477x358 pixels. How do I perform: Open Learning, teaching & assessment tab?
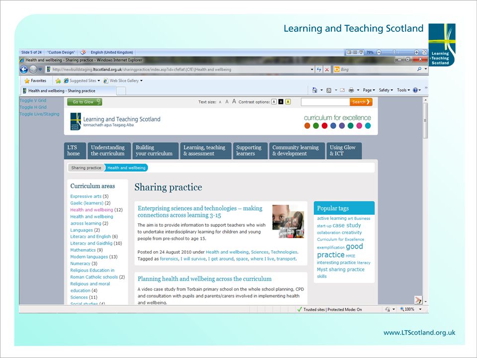pos(206,151)
